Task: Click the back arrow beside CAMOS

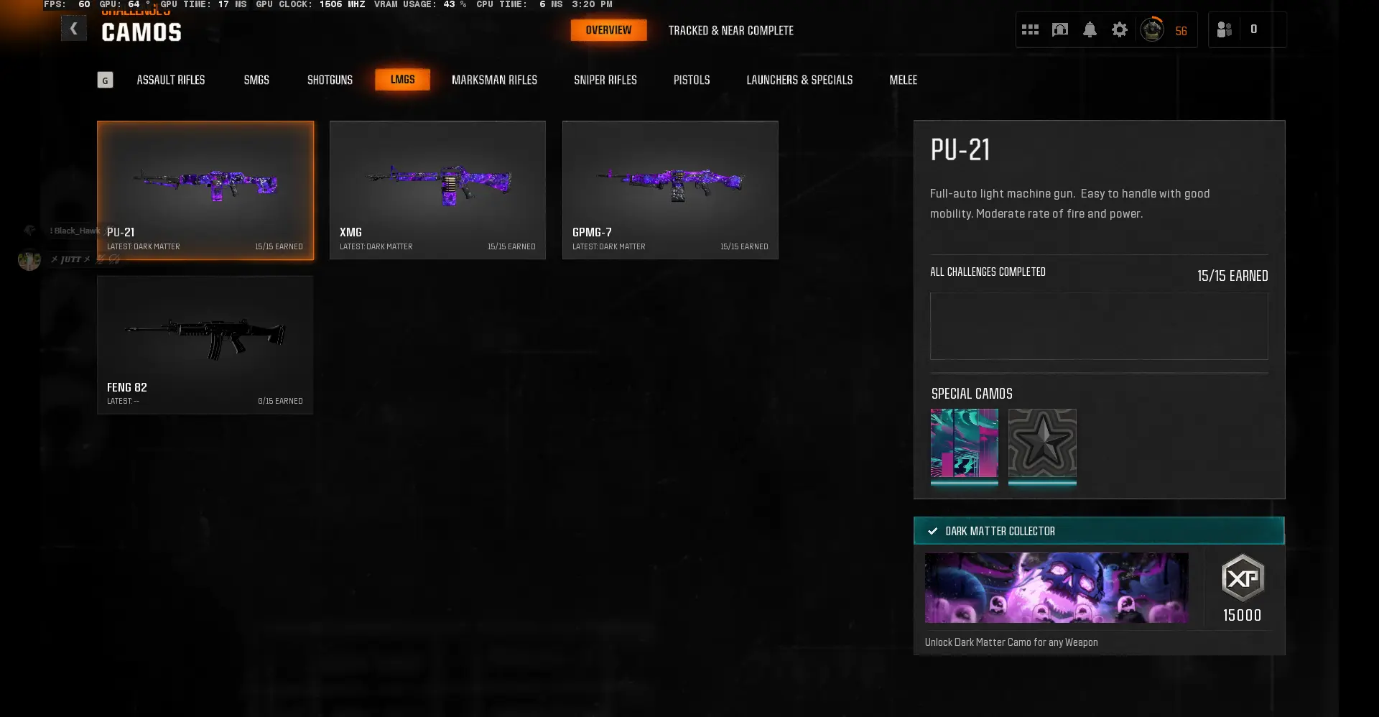Action: 73,29
